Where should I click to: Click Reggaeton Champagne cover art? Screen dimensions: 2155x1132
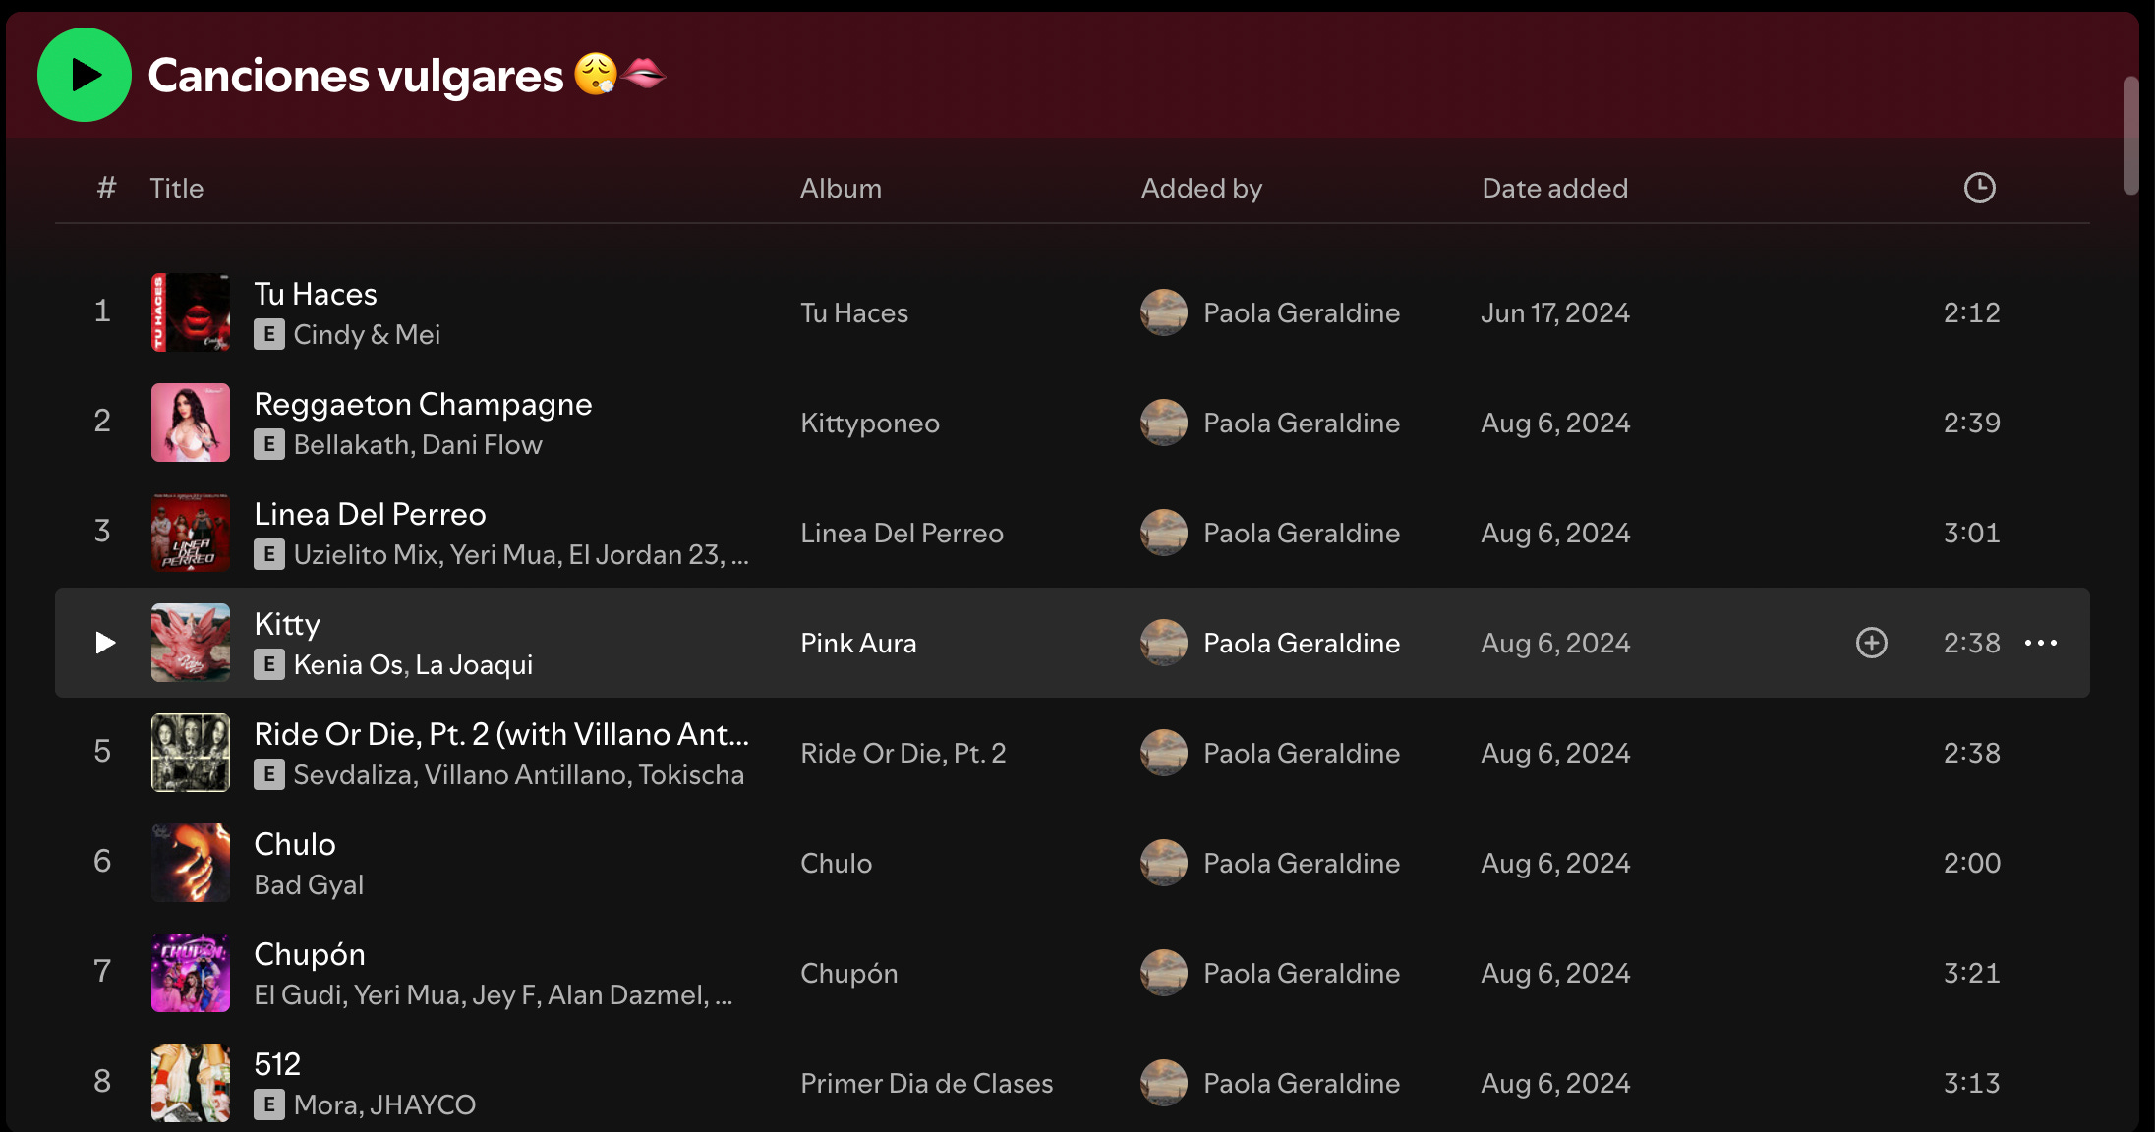point(191,423)
